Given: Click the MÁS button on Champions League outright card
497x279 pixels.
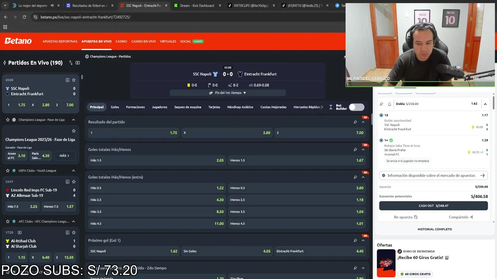Looking at the screenshot, I should pos(64,156).
